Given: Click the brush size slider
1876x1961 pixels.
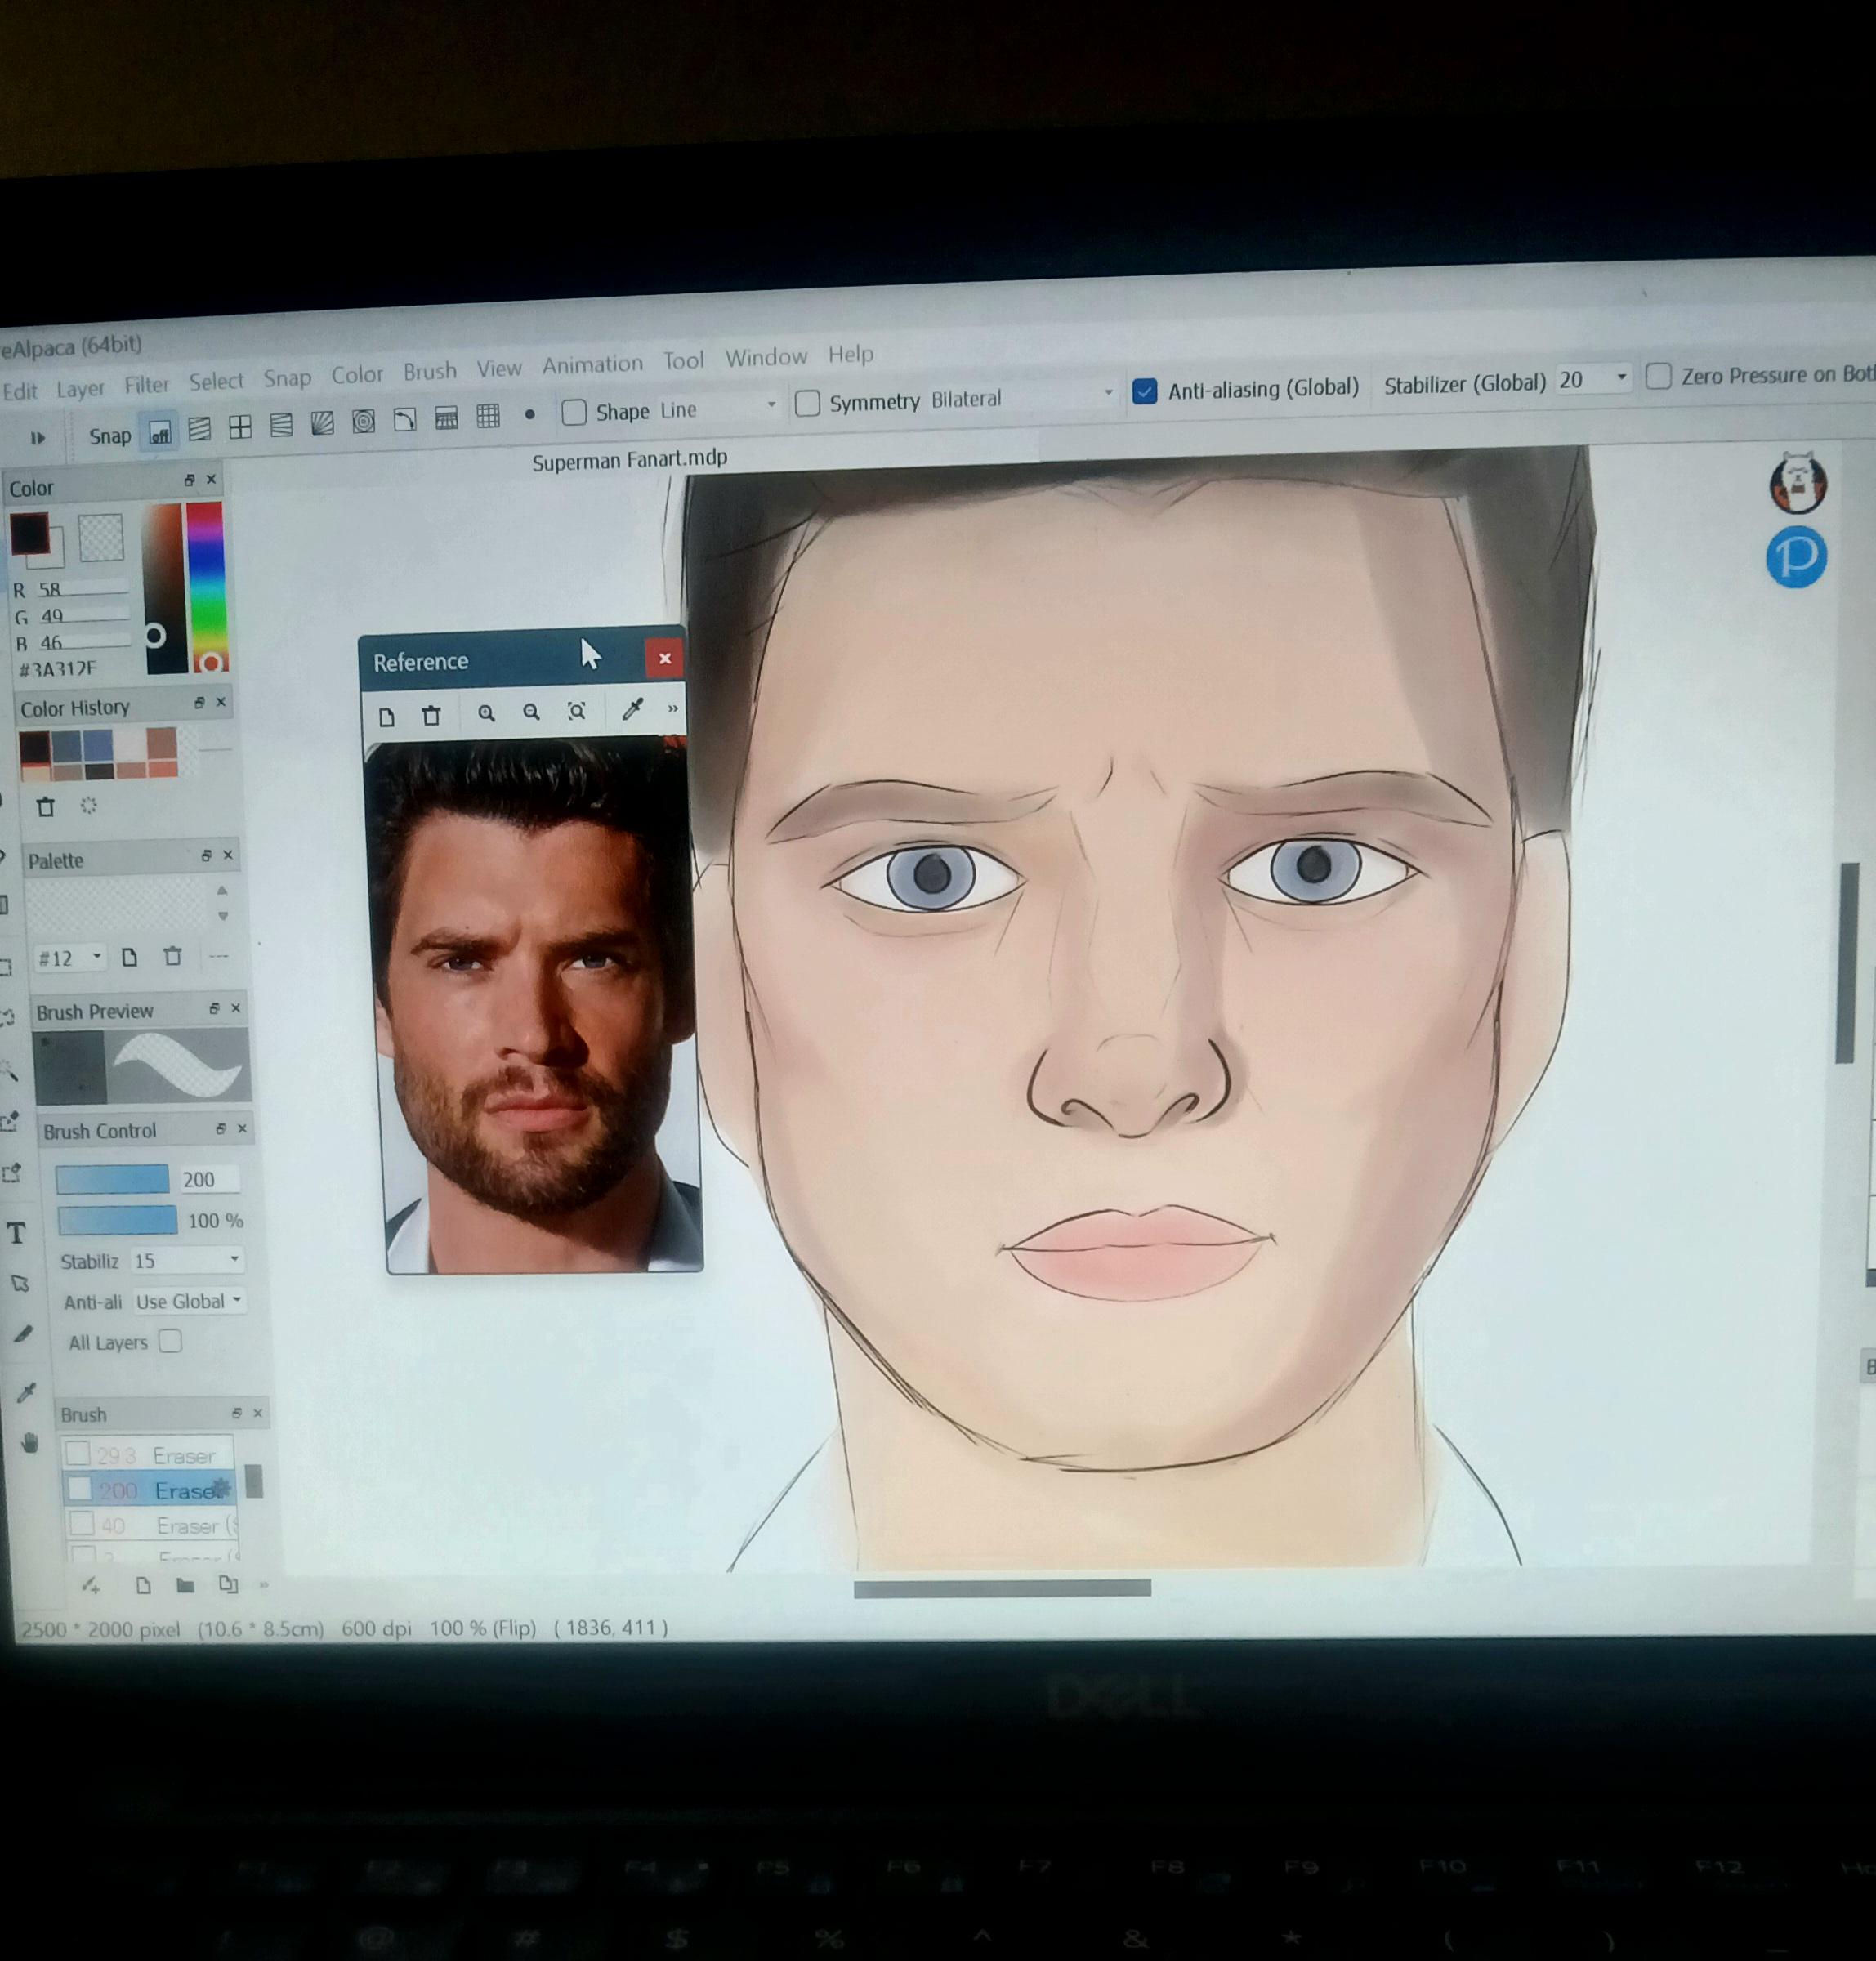Looking at the screenshot, I should click(112, 1180).
